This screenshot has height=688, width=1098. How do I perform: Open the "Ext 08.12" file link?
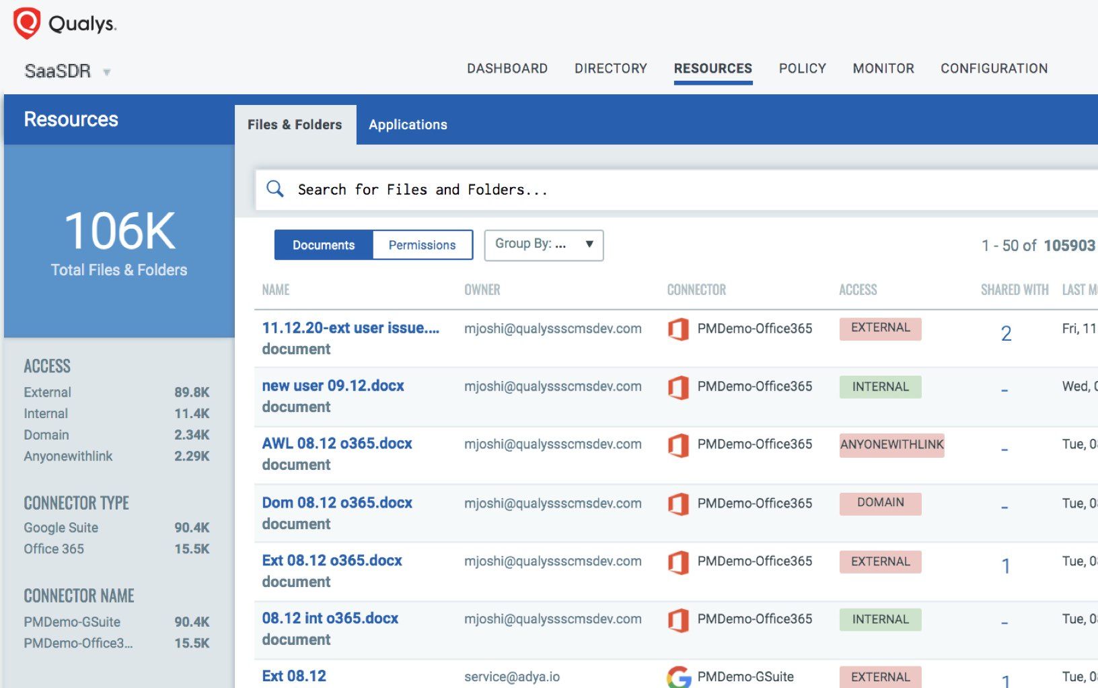[294, 676]
